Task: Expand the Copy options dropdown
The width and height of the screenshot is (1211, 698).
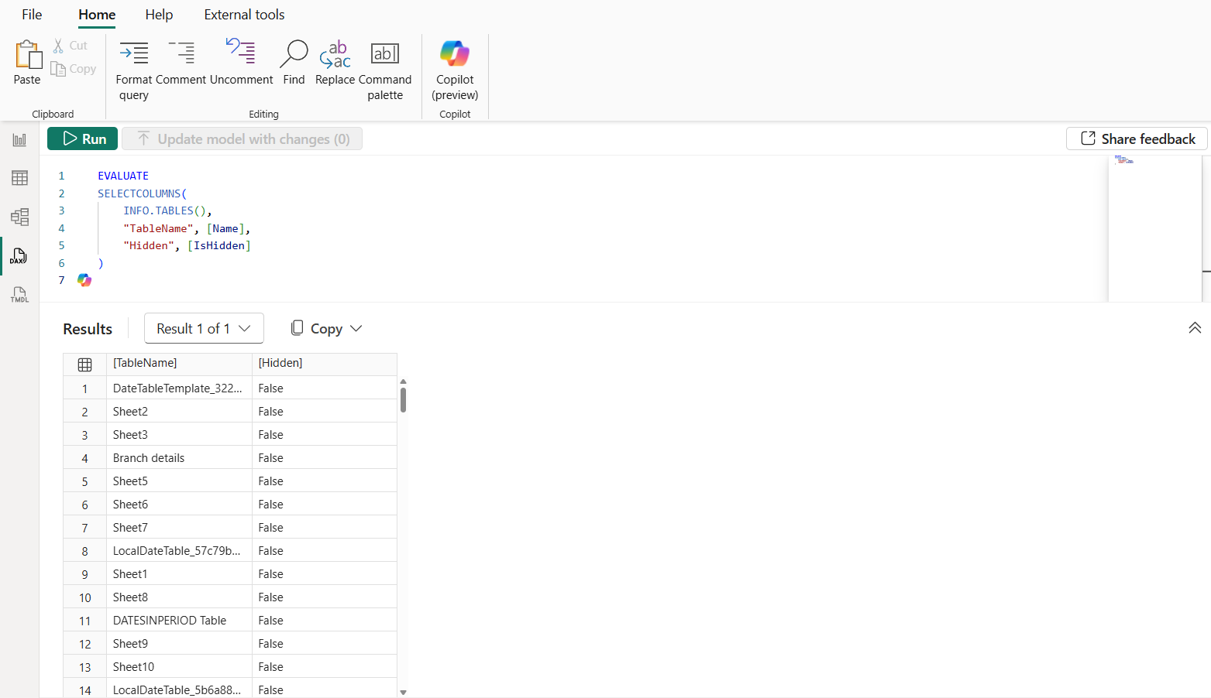Action: click(325, 328)
